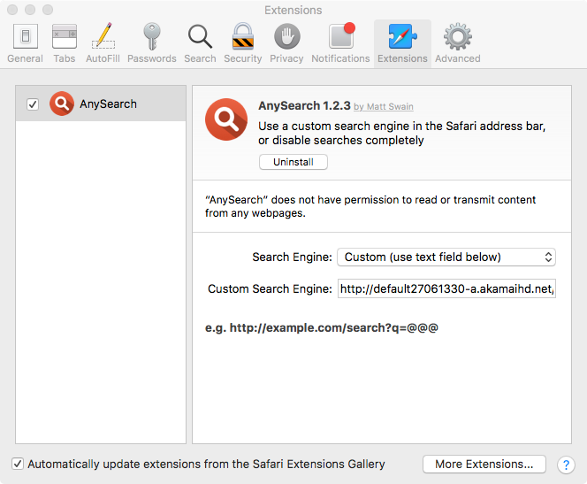Open the General preferences icon
This screenshot has height=484, width=587.
click(26, 36)
